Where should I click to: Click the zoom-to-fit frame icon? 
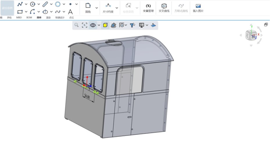(84, 25)
